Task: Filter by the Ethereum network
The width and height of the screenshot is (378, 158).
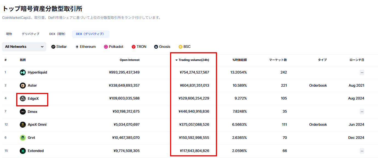Action: 85,47
